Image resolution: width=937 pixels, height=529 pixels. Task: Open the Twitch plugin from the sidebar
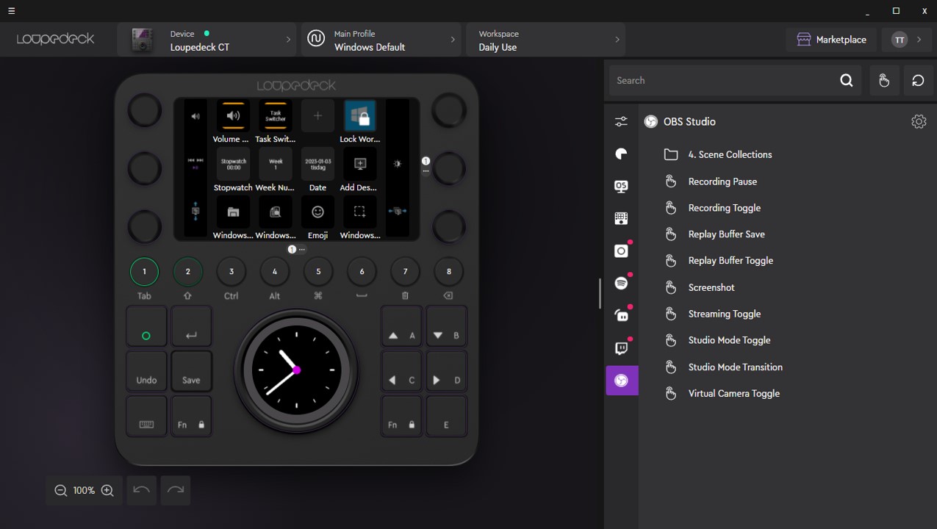[622, 346]
